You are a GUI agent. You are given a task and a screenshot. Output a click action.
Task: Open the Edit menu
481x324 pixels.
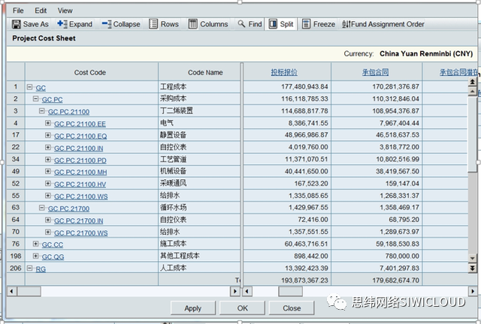point(41,10)
